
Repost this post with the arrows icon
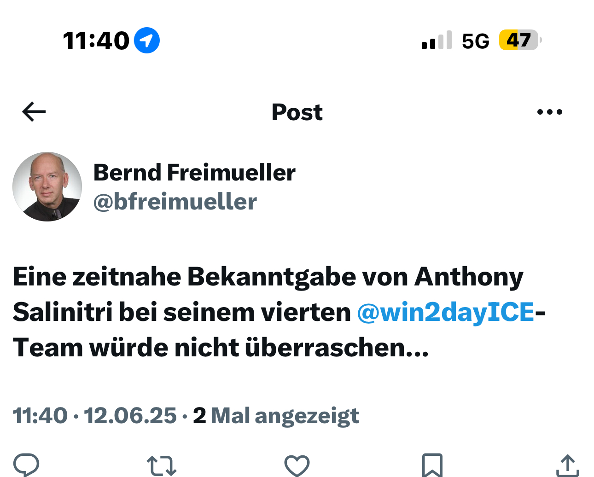162,465
